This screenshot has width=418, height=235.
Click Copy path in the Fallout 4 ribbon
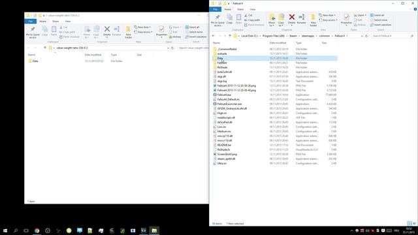point(252,20)
